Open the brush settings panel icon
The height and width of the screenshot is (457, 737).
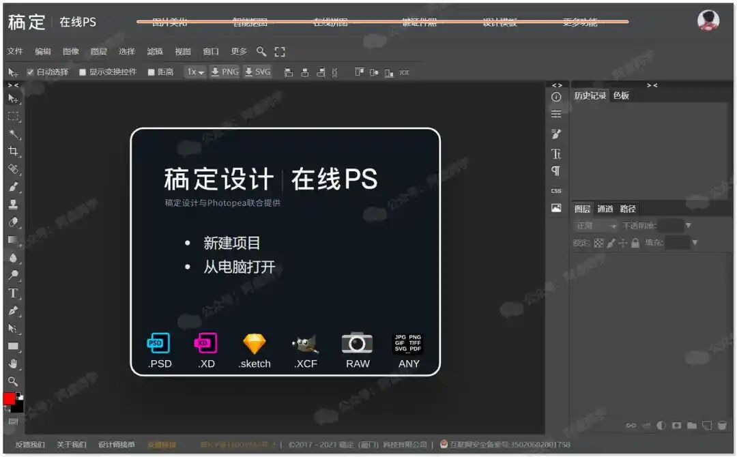(556, 134)
